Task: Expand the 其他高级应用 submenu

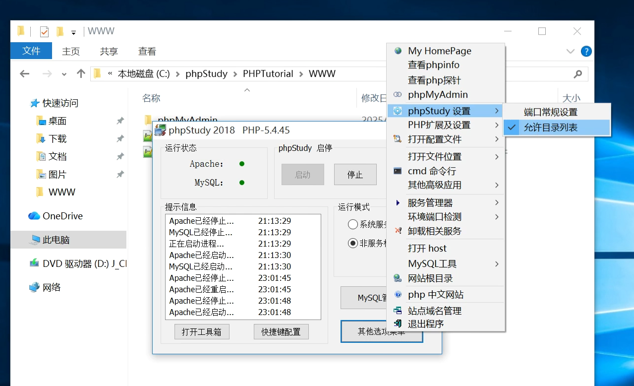Action: [x=497, y=185]
